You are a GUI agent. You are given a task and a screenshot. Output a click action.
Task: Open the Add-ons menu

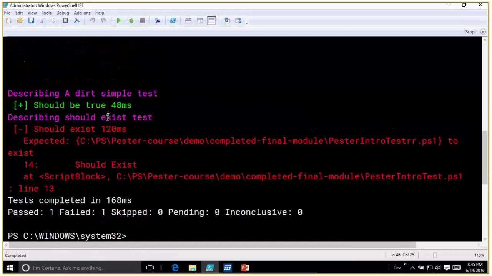(x=82, y=13)
